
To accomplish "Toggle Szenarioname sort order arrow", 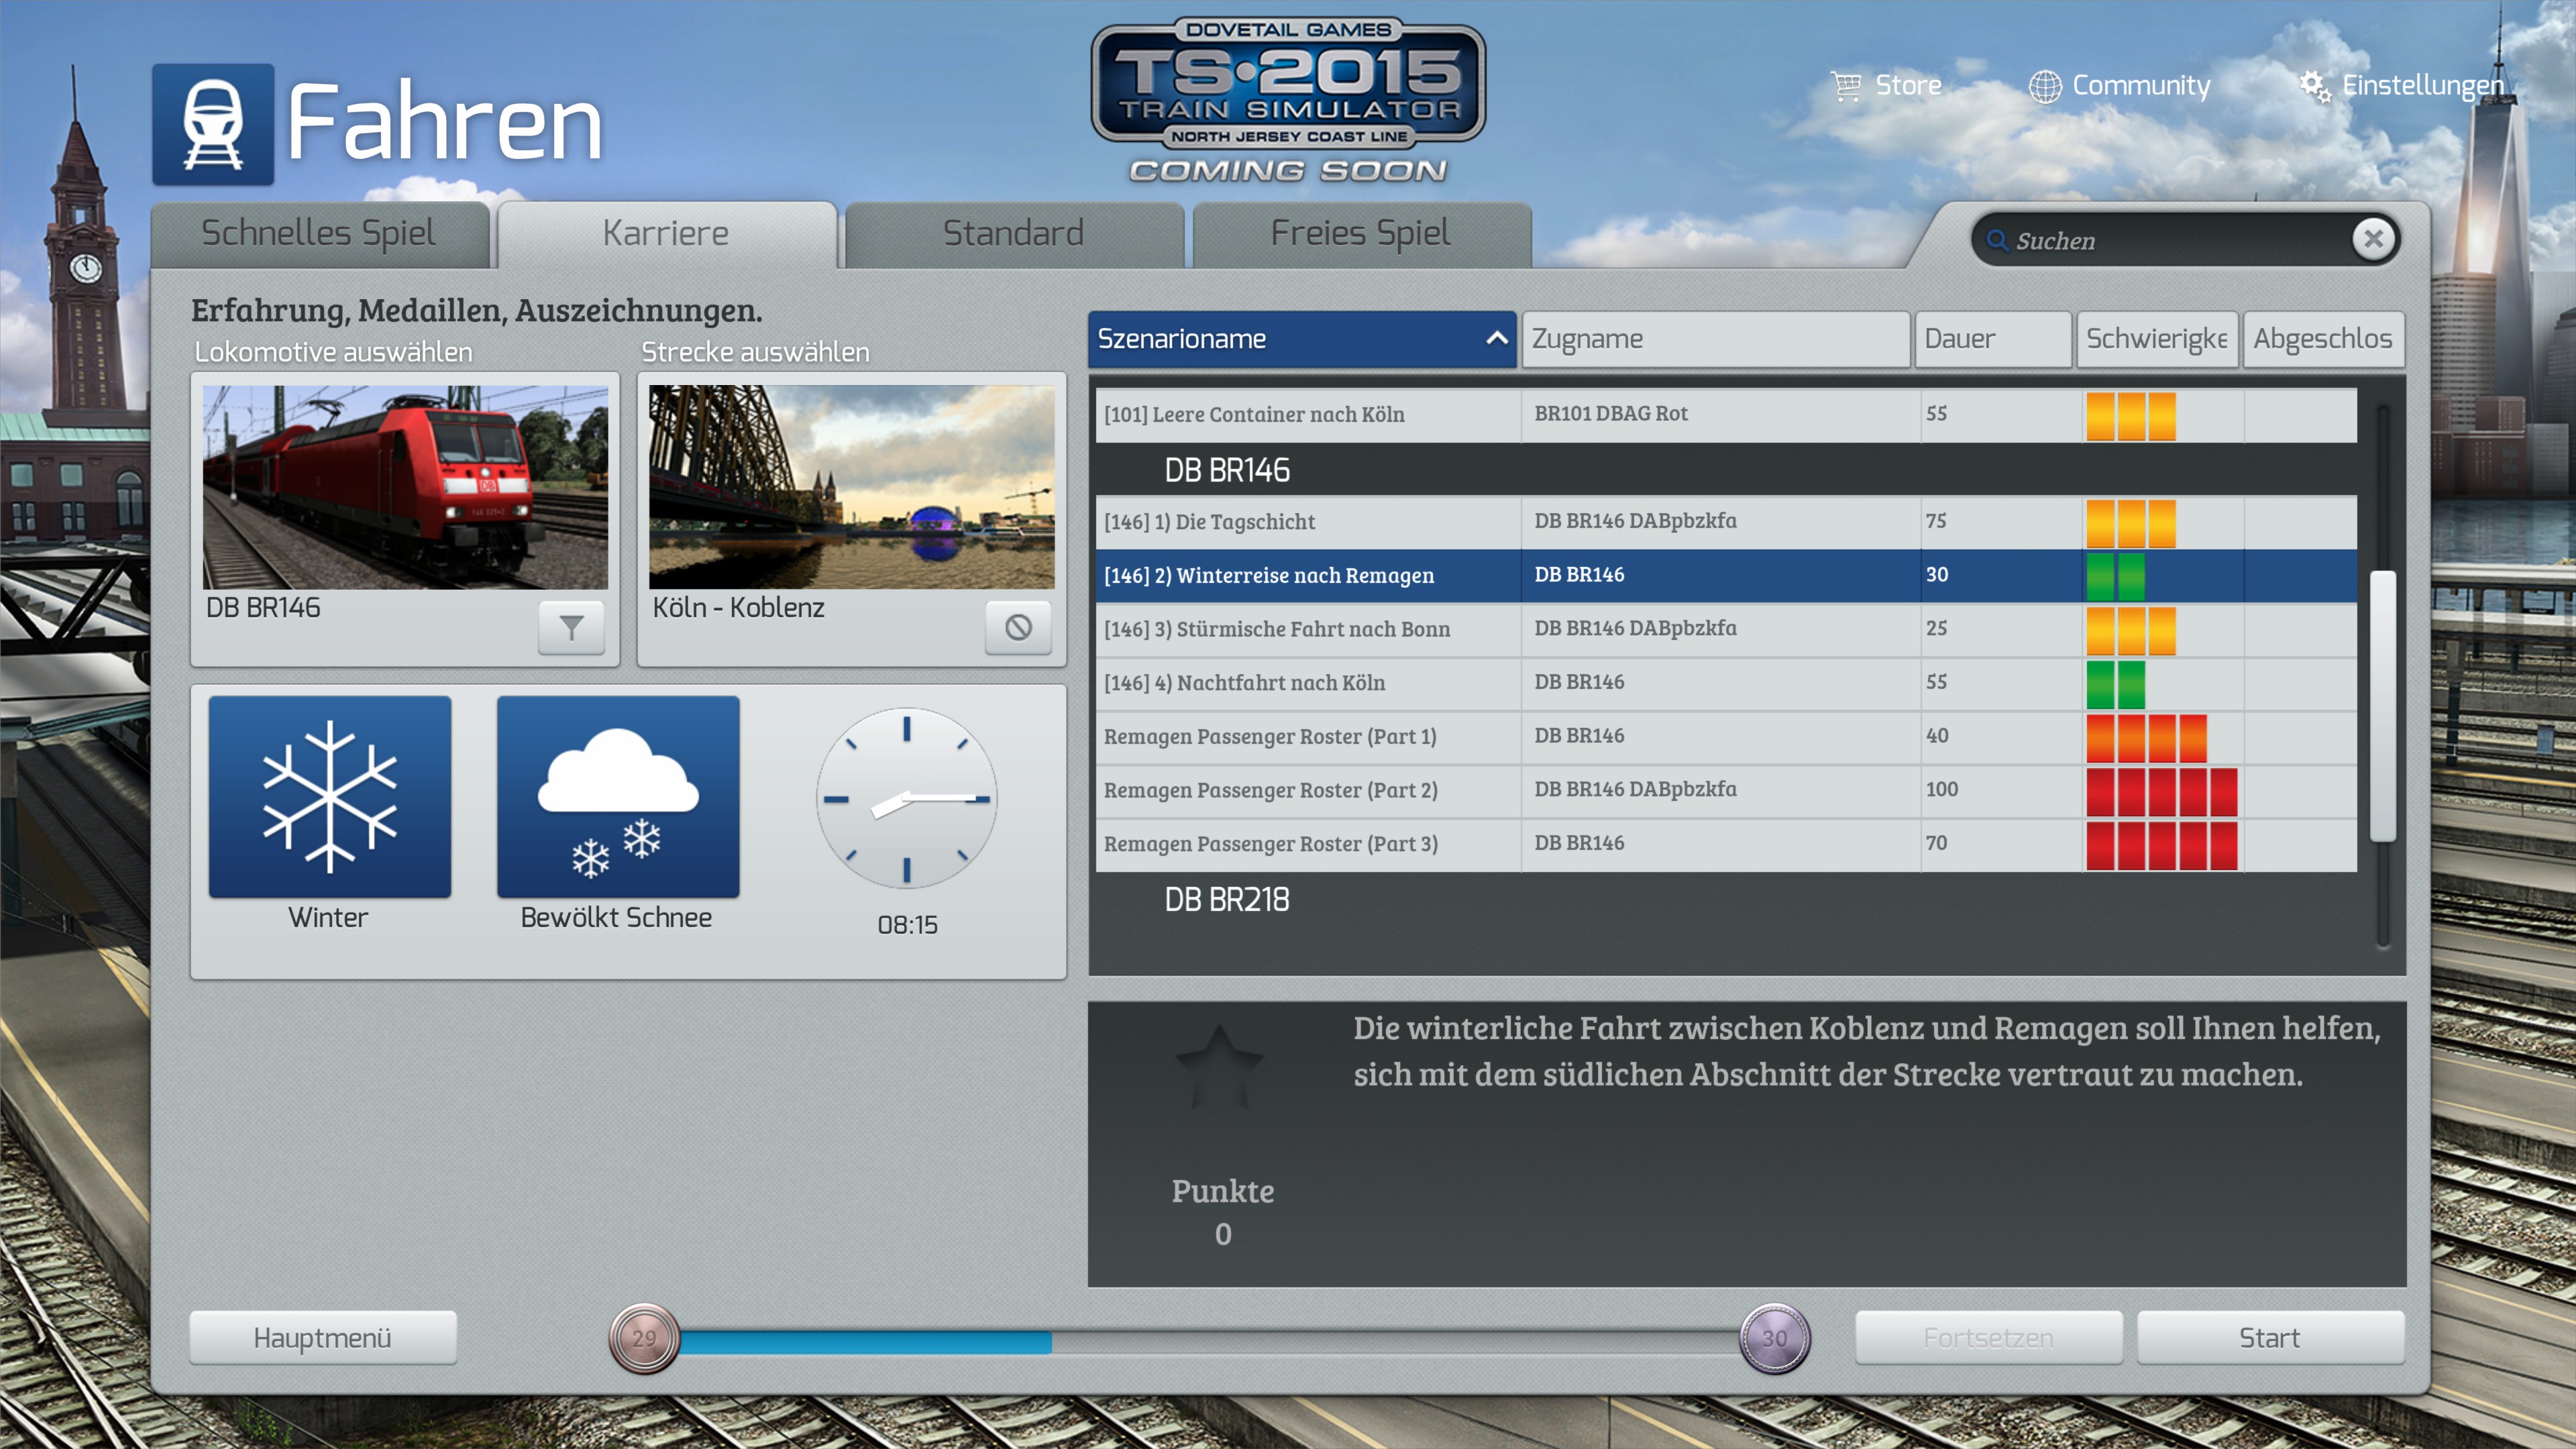I will coord(1496,338).
